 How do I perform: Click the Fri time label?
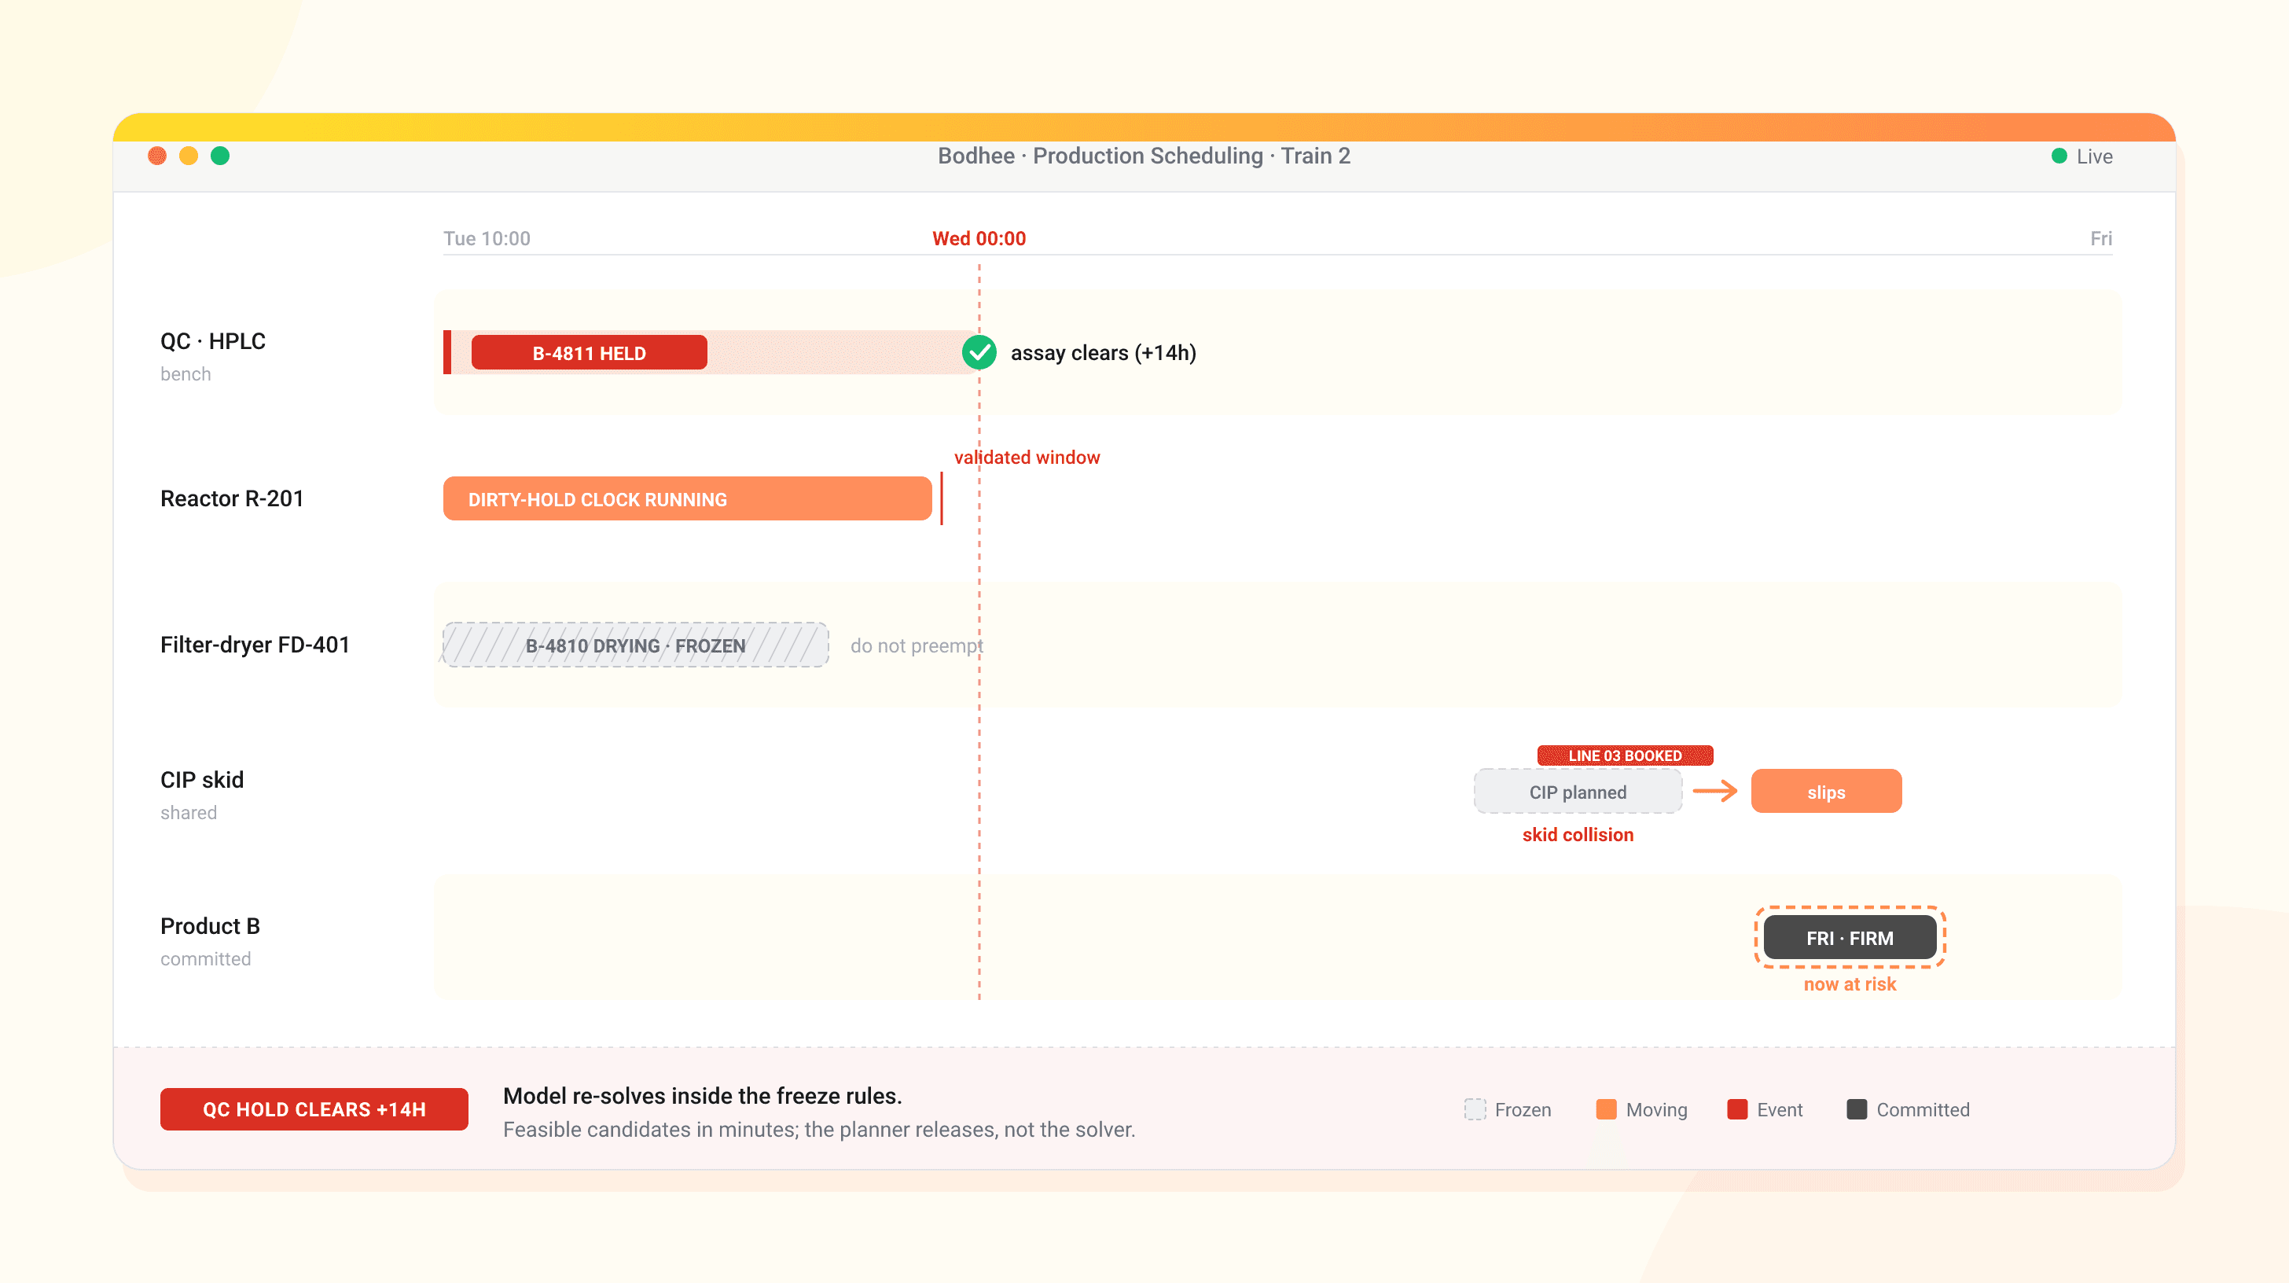2100,238
